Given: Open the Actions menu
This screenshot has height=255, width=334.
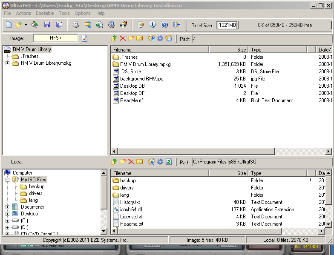Looking at the screenshot, I should [x=23, y=13].
